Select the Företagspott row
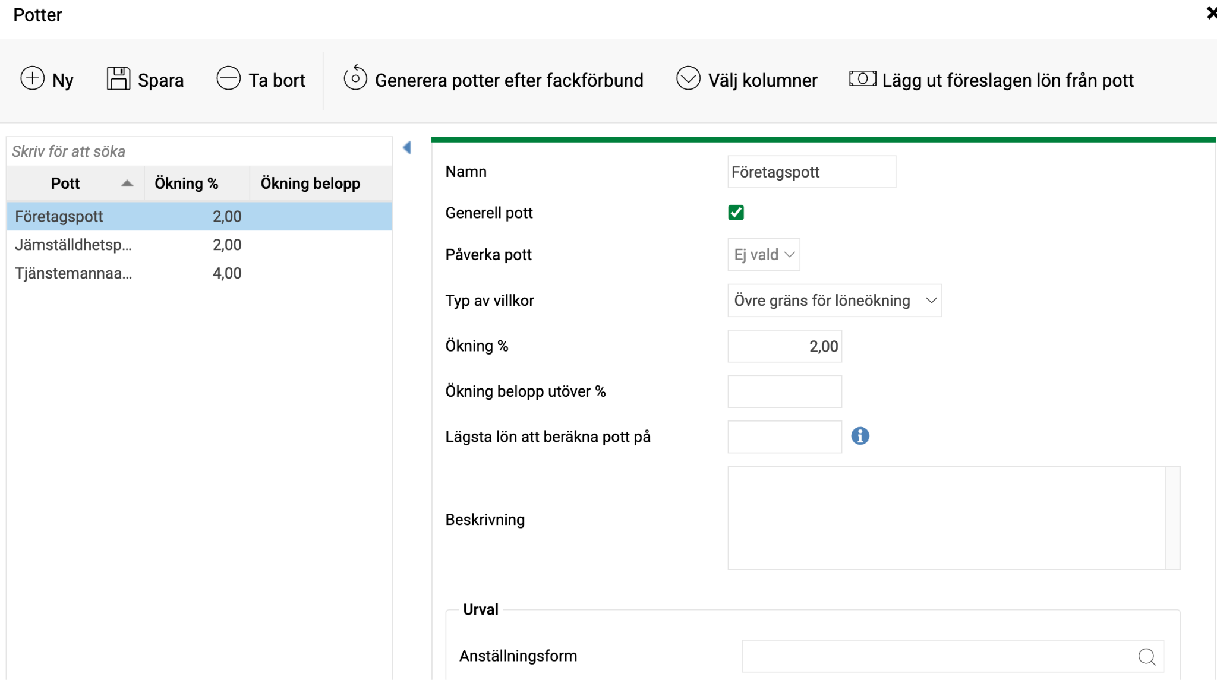The image size is (1217, 680). click(x=199, y=216)
